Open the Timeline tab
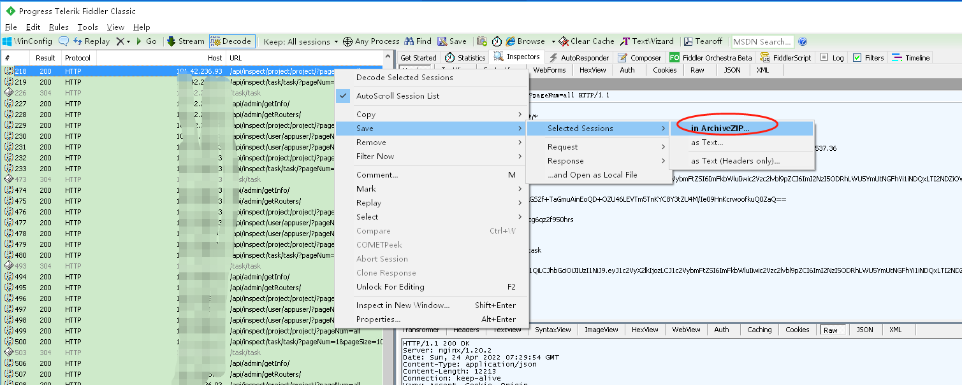The image size is (962, 385). point(910,58)
